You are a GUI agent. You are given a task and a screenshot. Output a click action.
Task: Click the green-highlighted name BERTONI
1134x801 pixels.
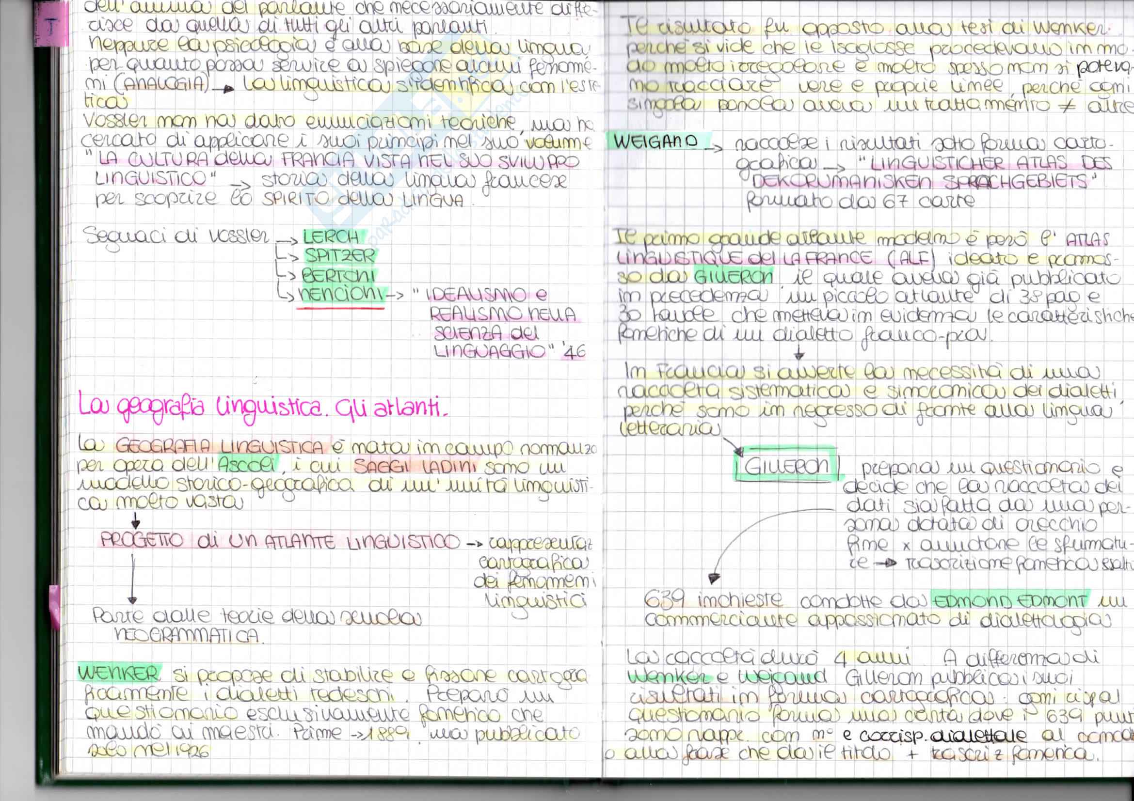coord(338,275)
